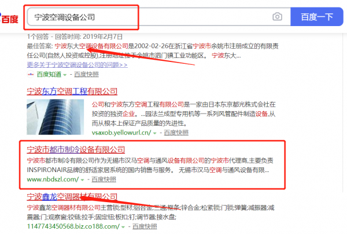Open the 宁波东方空调工程有限公司 result title
Viewport: 347px width, 234px height.
[x=72, y=92]
